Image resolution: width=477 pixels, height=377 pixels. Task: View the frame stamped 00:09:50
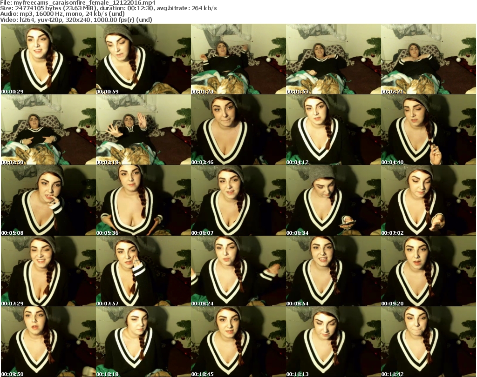pyautogui.click(x=48, y=342)
